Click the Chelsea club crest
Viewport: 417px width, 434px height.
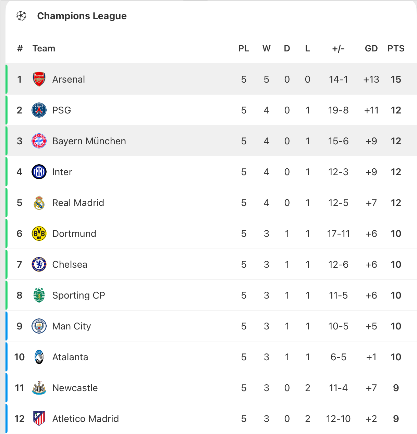coord(39,264)
